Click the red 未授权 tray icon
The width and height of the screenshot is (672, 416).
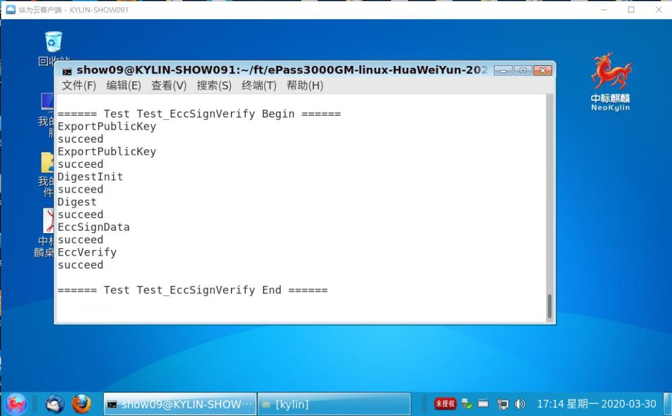pos(446,404)
